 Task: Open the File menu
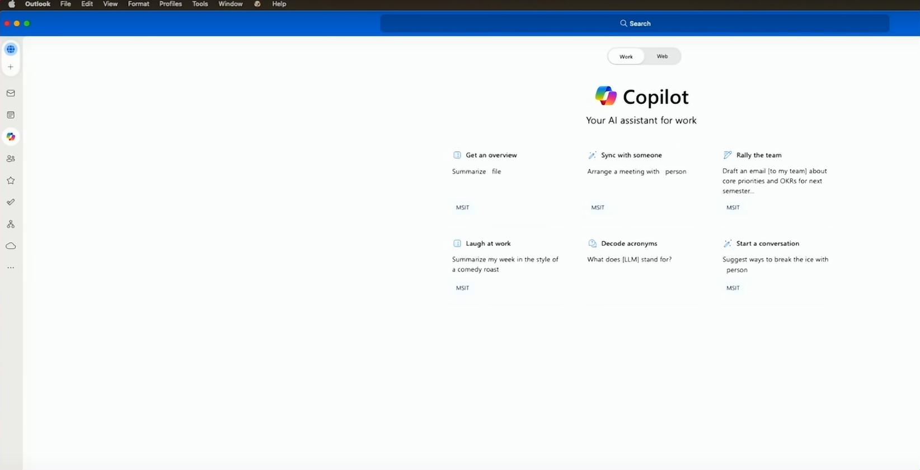[65, 4]
